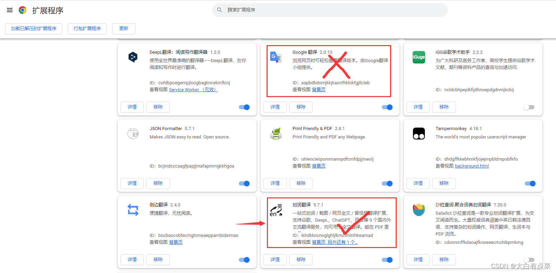The image size is (556, 273).
Task: Click the JSON Formatter ID text
Action: tap(192, 166)
